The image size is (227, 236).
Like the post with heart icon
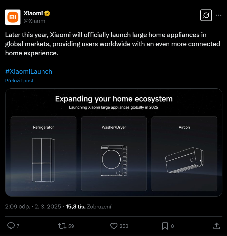point(114,226)
